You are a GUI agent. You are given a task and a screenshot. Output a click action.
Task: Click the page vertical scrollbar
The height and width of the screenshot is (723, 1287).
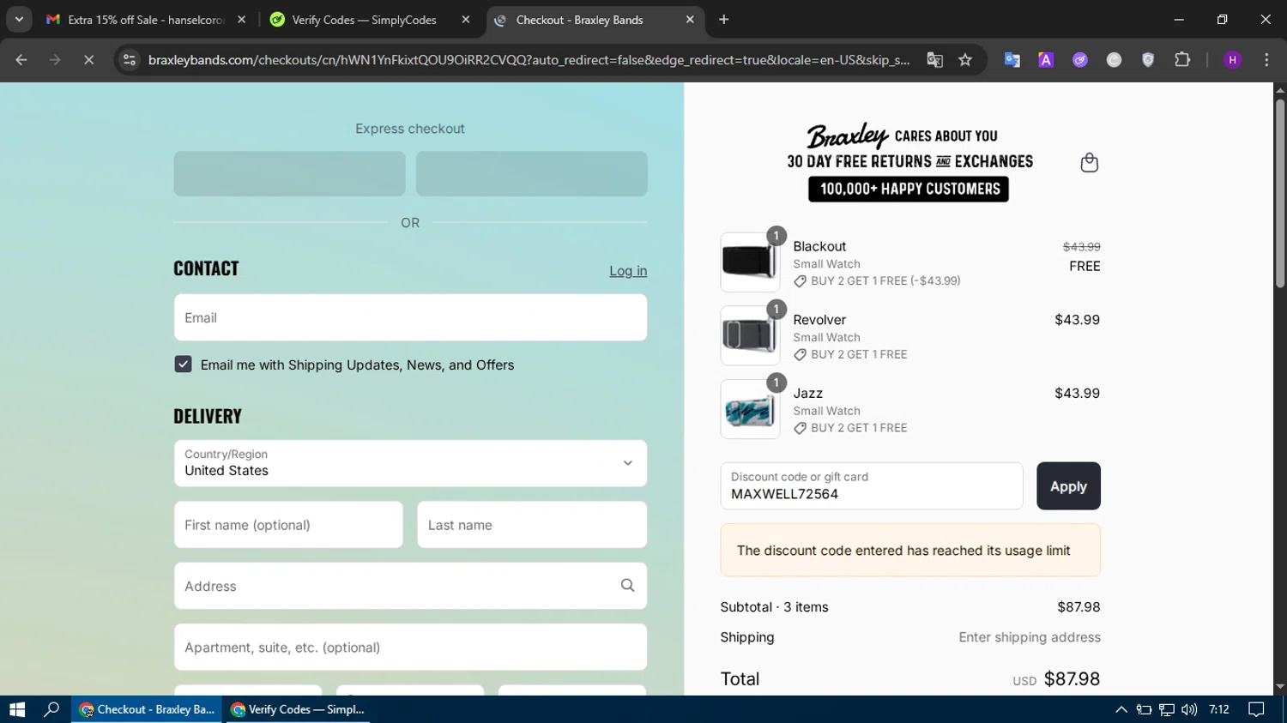tap(1280, 193)
